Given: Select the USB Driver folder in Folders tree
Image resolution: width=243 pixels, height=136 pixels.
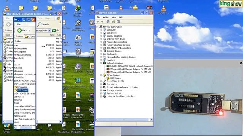Looking at the screenshot, I should pyautogui.click(x=22, y=90).
